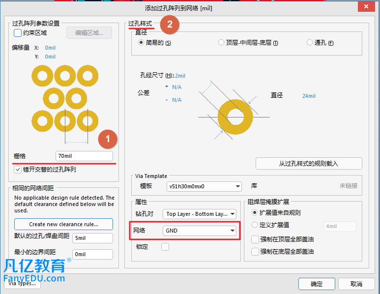Click the X offset 0mil value
This screenshot has width=380, height=294.
coord(50,48)
